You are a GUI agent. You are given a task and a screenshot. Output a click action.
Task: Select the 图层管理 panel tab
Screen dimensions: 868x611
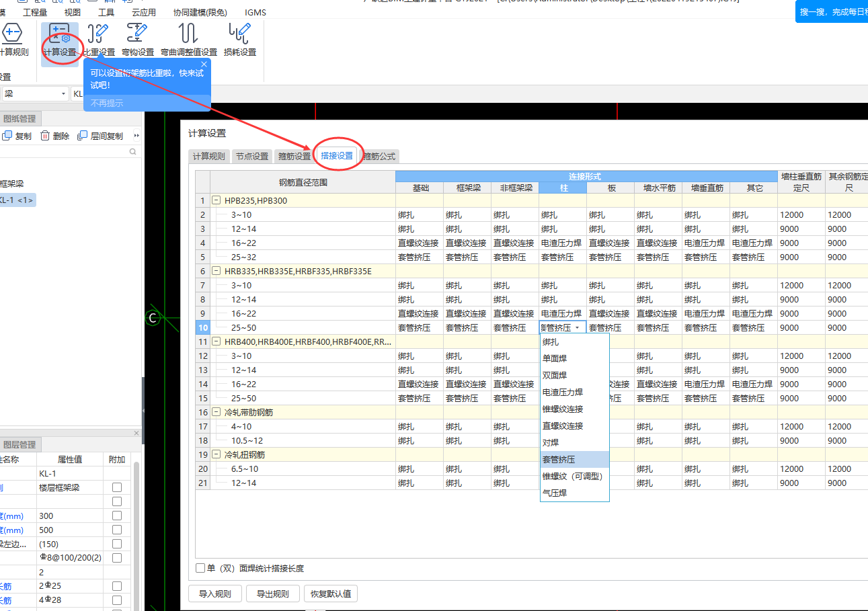pos(19,444)
